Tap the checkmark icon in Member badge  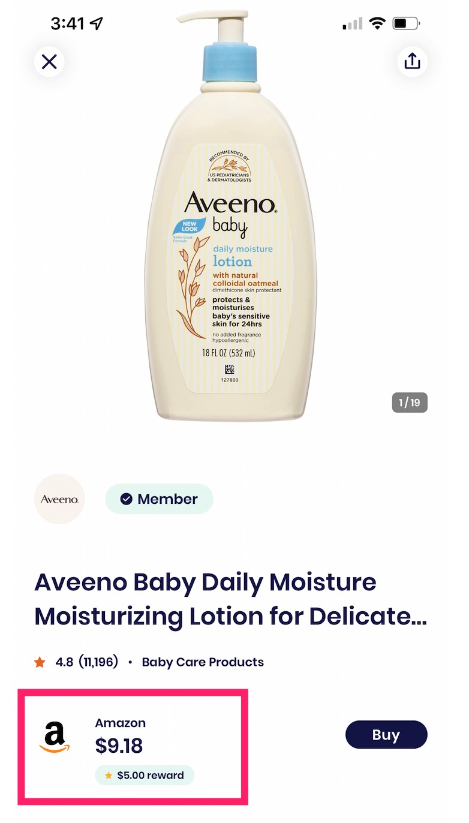pyautogui.click(x=126, y=499)
